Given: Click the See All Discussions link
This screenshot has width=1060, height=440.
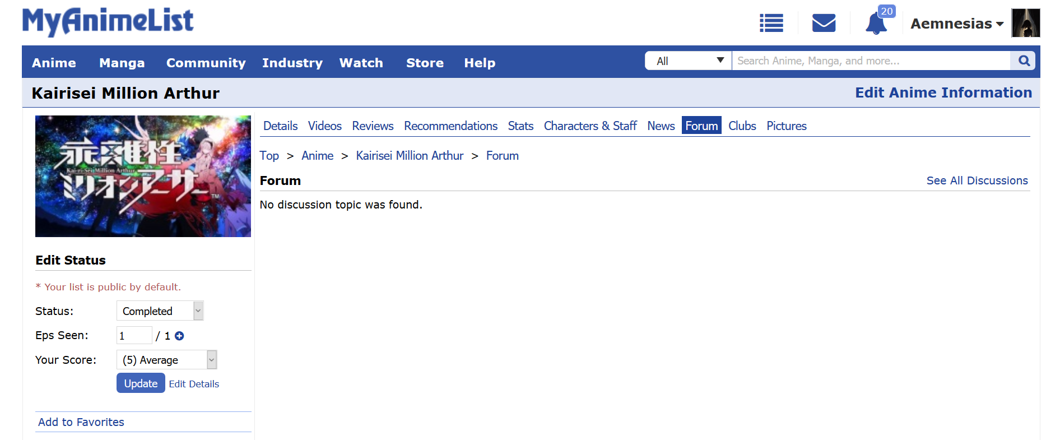Looking at the screenshot, I should pyautogui.click(x=977, y=180).
